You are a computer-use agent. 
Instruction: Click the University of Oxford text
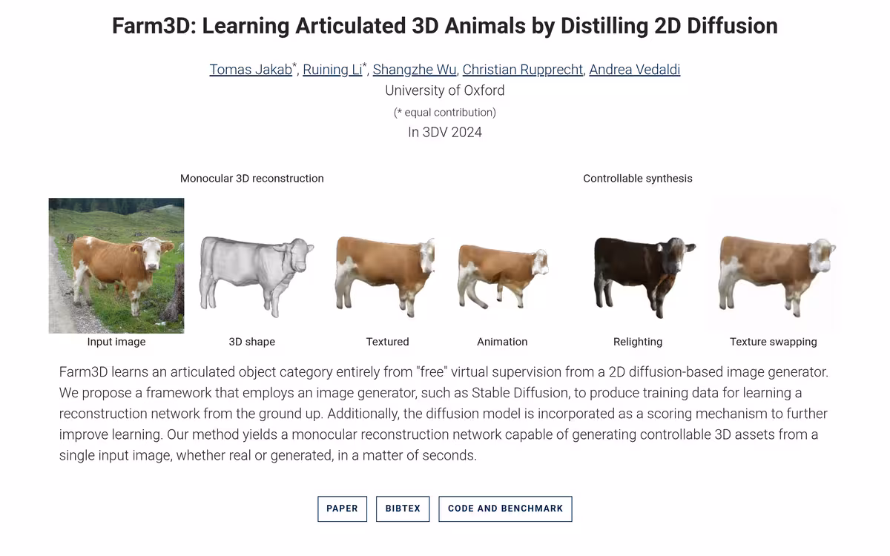445,90
